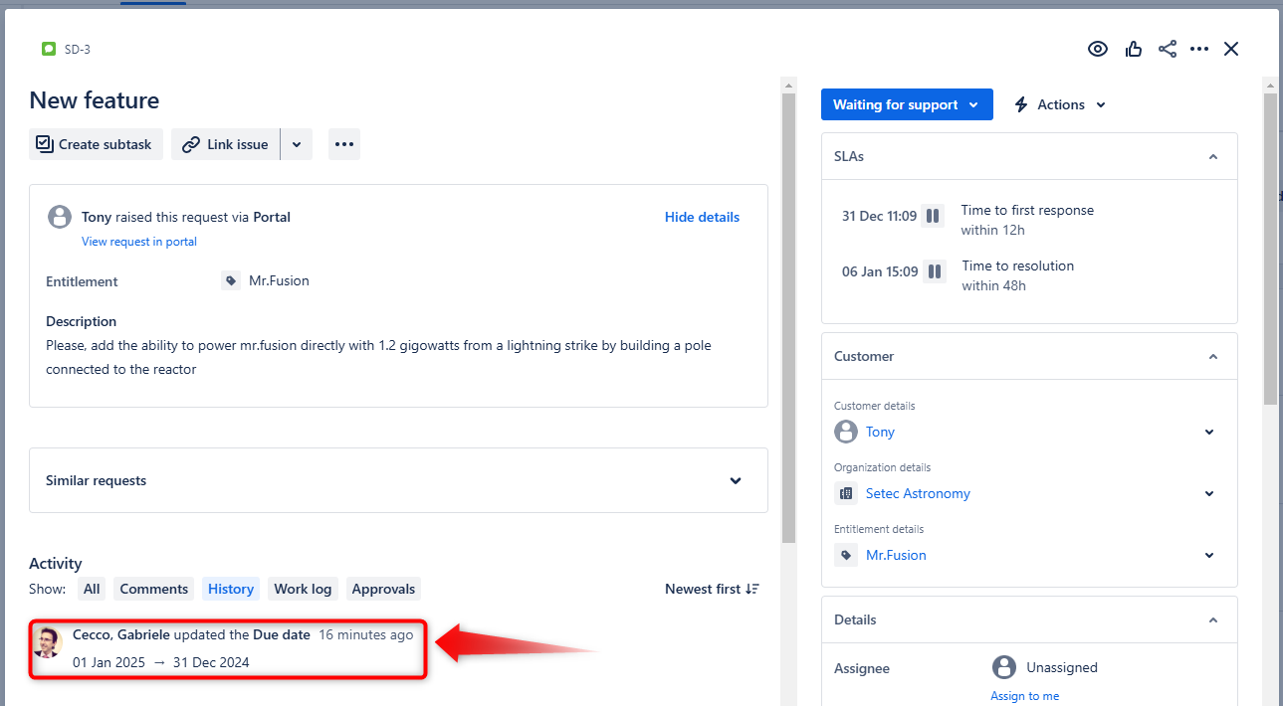Click the 16 minutes ago timestamp
Viewport: 1283px width, 706px height.
coord(365,634)
